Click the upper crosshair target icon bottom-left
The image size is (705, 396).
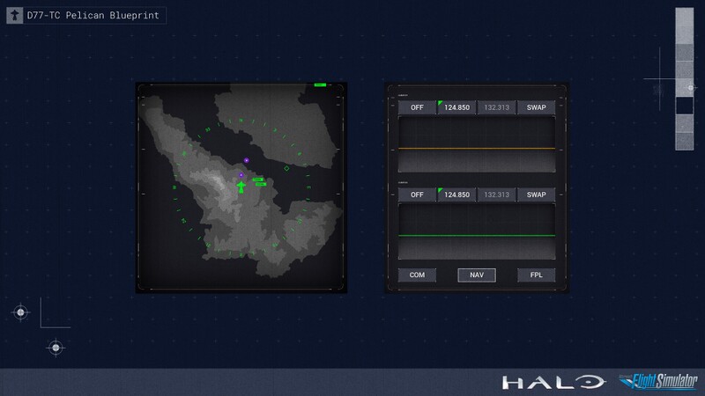click(21, 312)
